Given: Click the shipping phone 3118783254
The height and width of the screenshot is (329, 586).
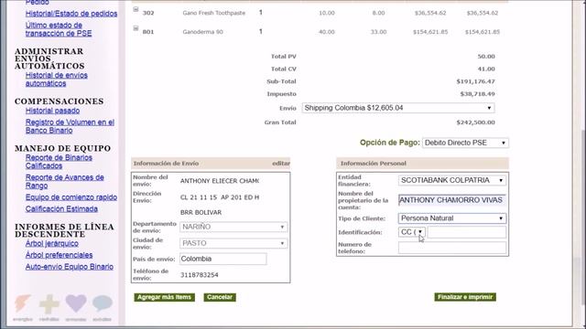Looking at the screenshot, I should [200, 275].
